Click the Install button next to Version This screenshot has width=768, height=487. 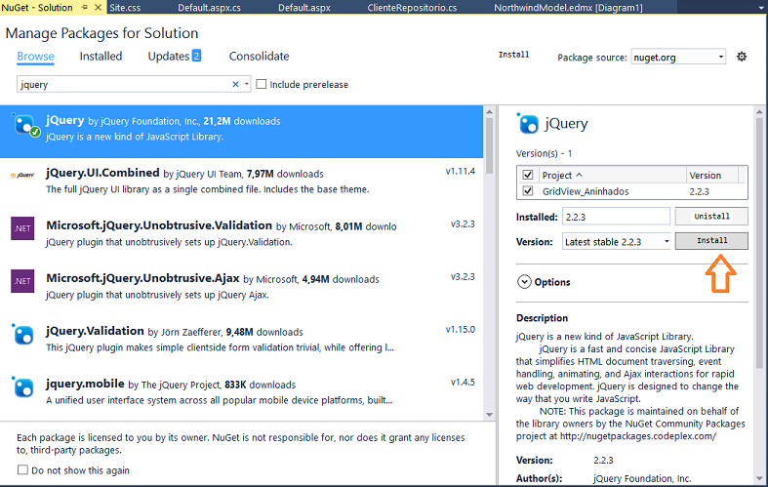point(711,240)
